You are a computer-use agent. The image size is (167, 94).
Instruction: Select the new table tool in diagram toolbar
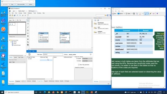coord(28,39)
